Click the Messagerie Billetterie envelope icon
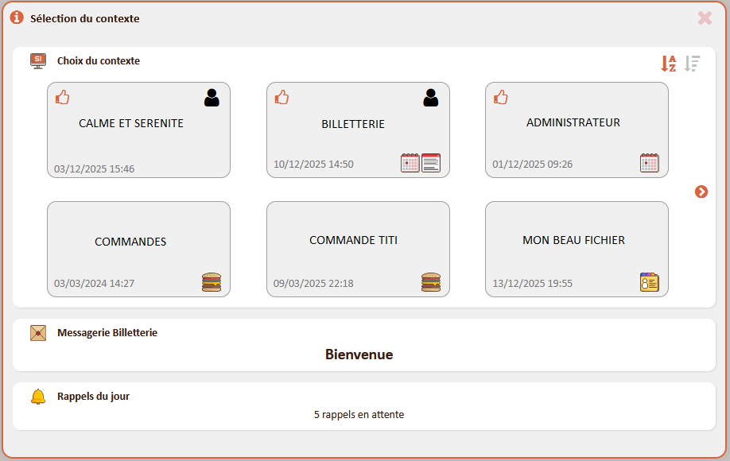The width and height of the screenshot is (730, 461). pyautogui.click(x=38, y=333)
